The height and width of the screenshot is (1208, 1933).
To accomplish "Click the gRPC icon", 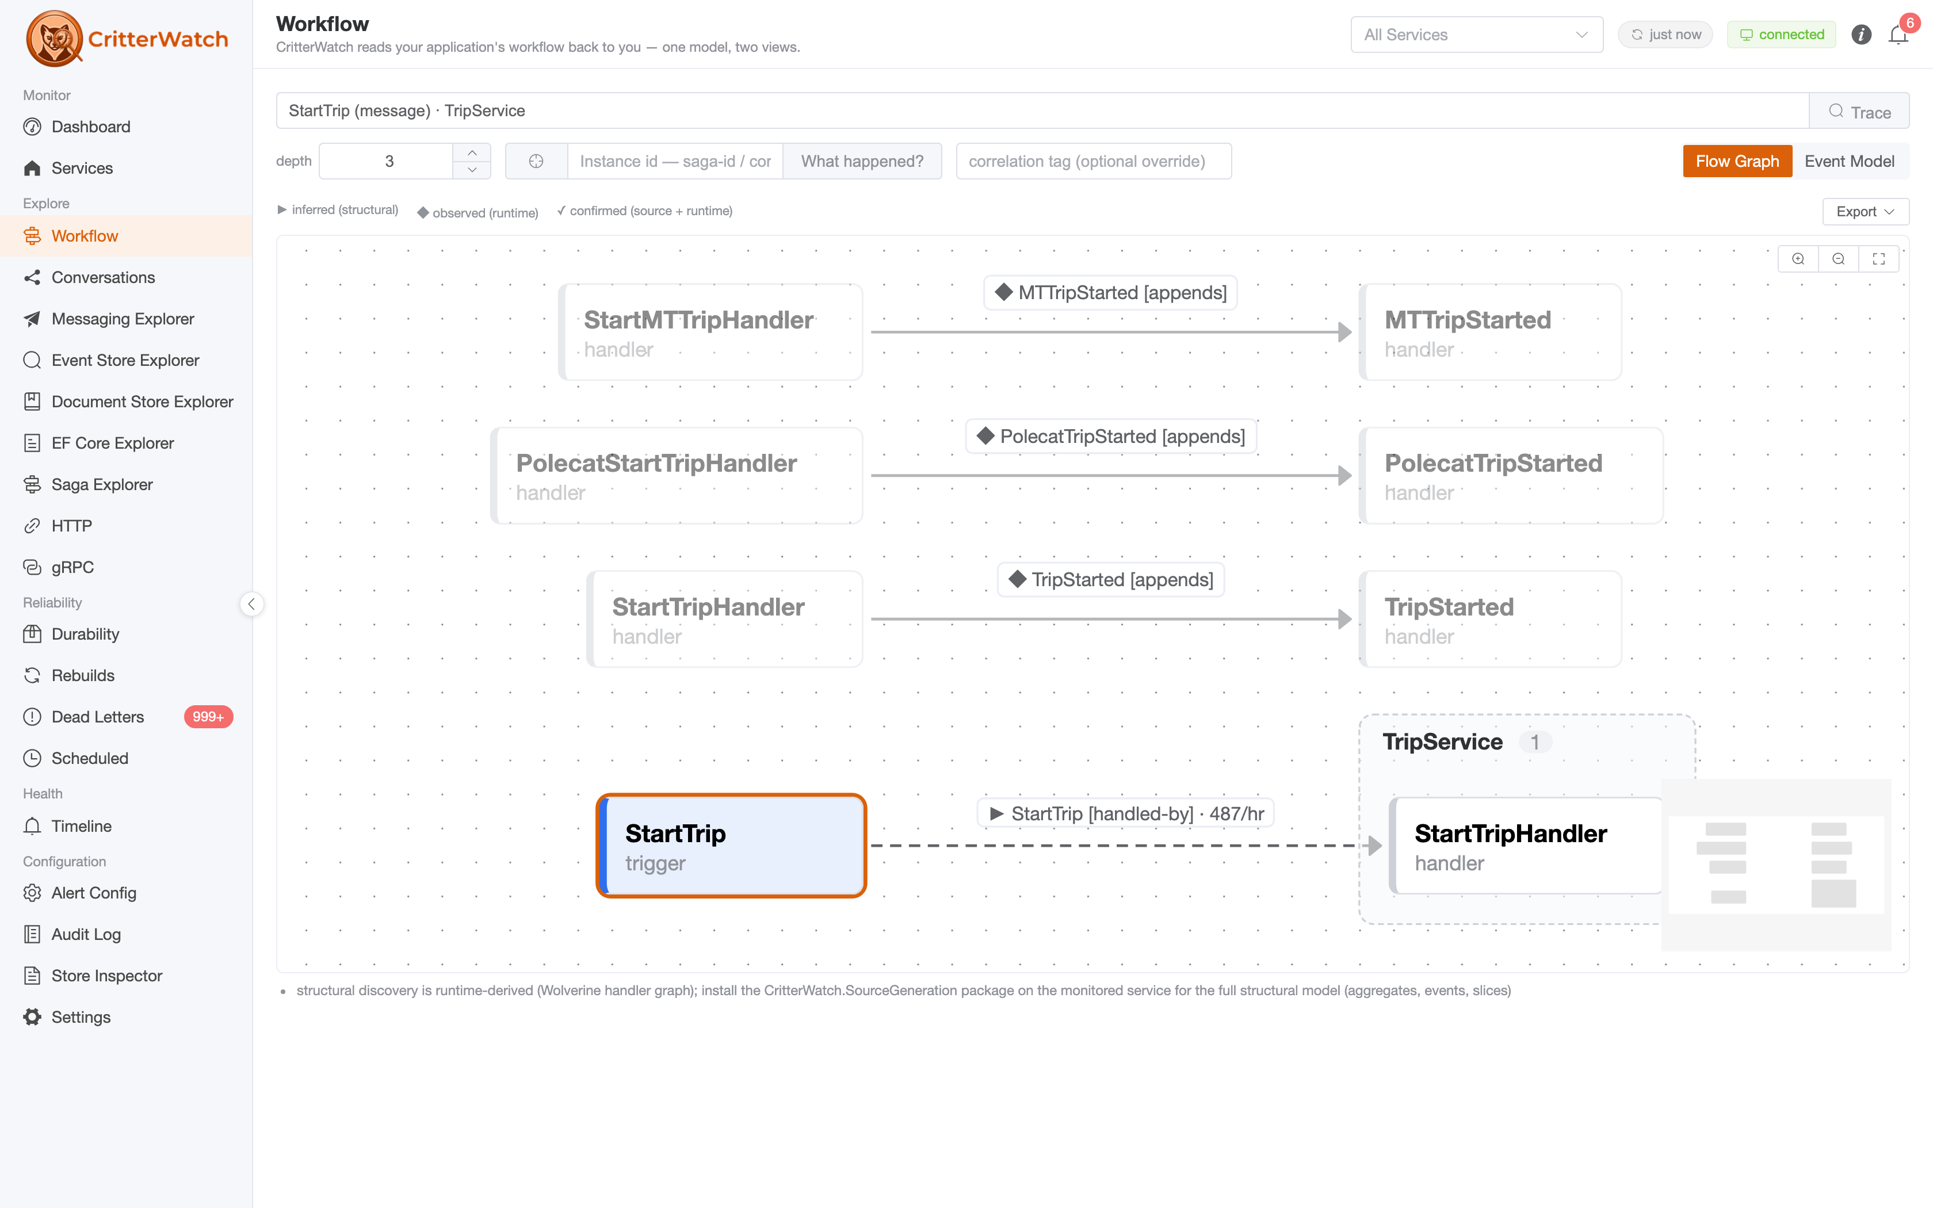I will 32,567.
